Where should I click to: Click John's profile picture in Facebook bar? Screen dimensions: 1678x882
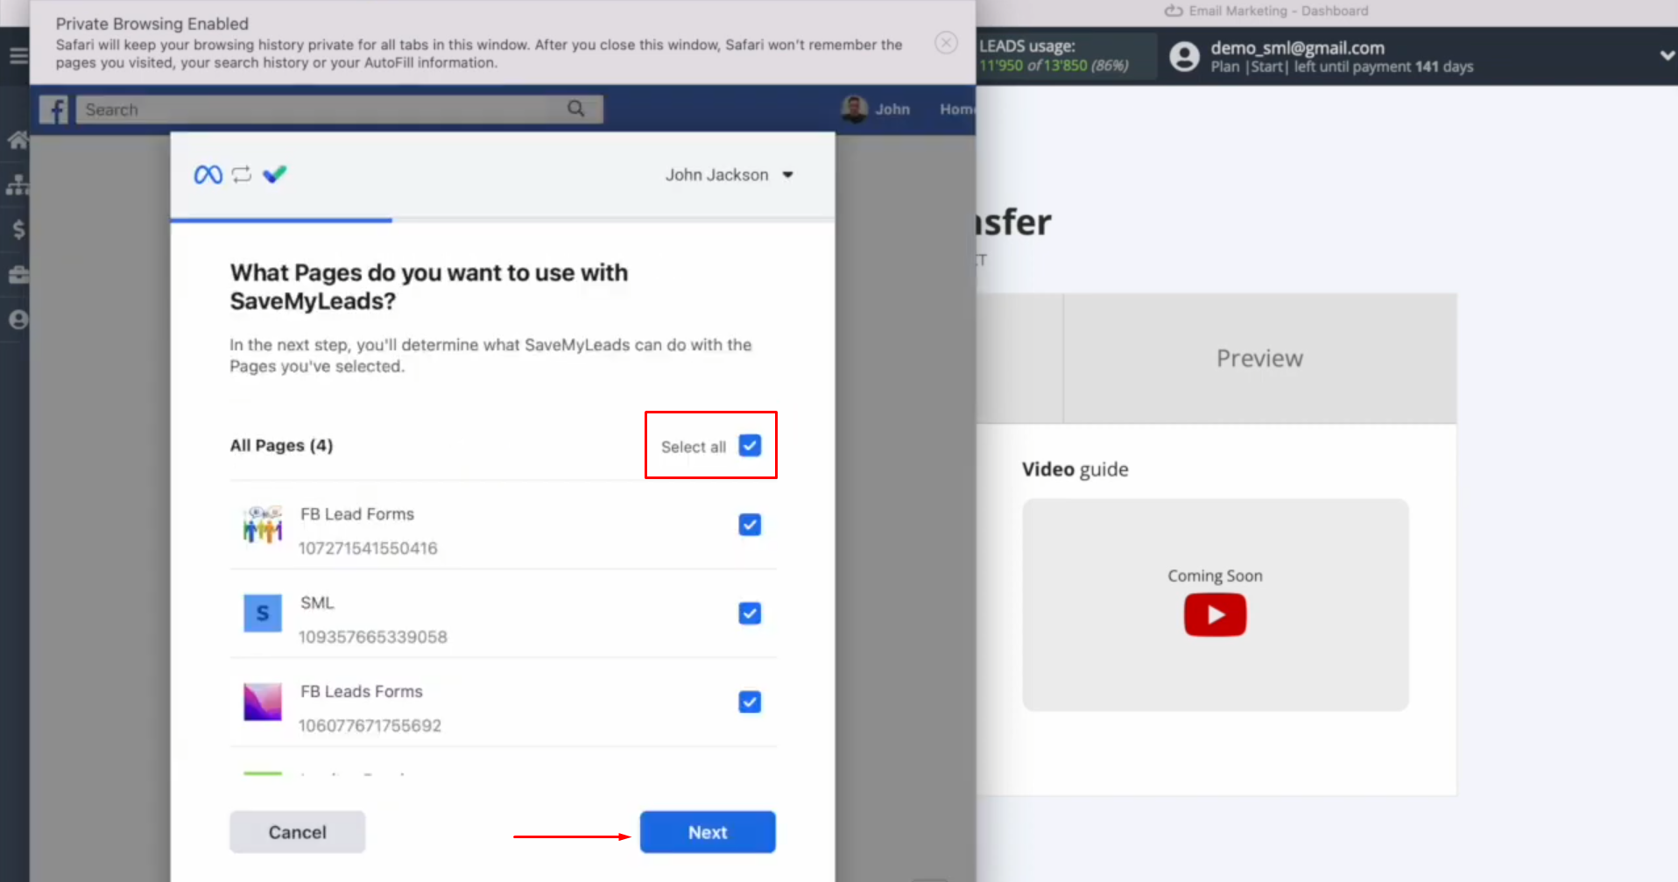click(x=854, y=109)
